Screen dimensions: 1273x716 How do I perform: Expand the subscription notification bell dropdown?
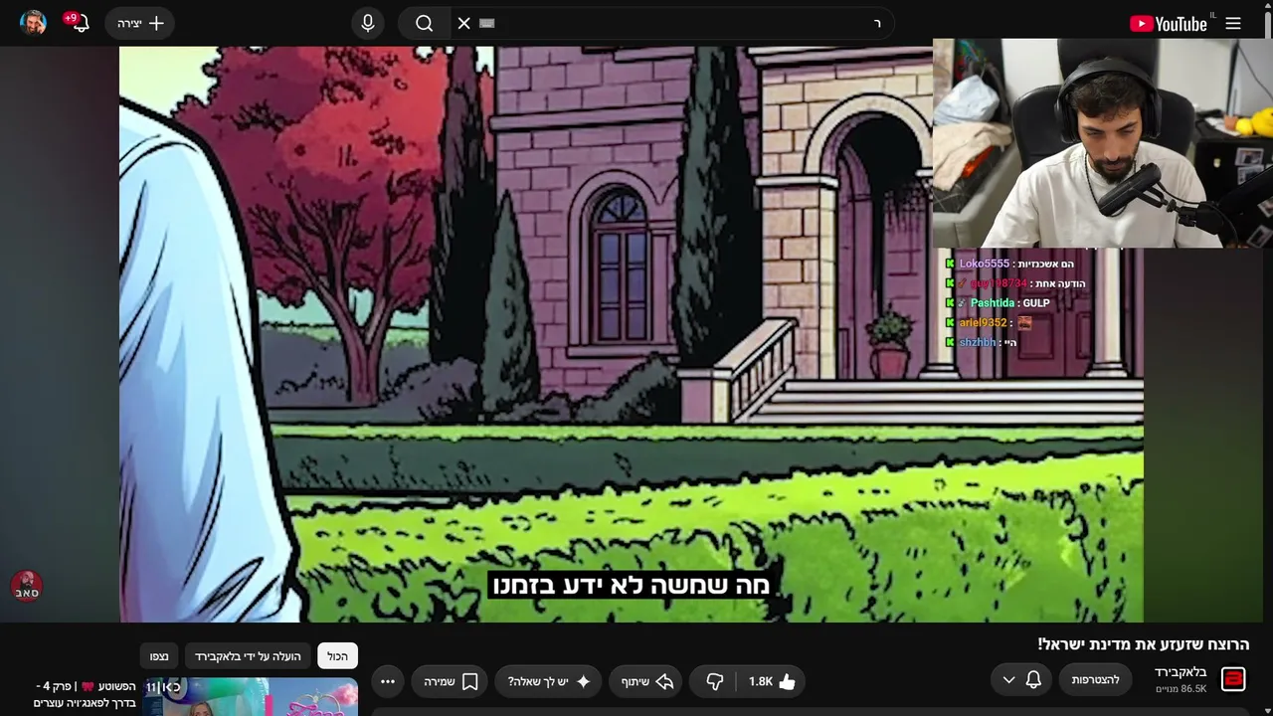(1021, 680)
